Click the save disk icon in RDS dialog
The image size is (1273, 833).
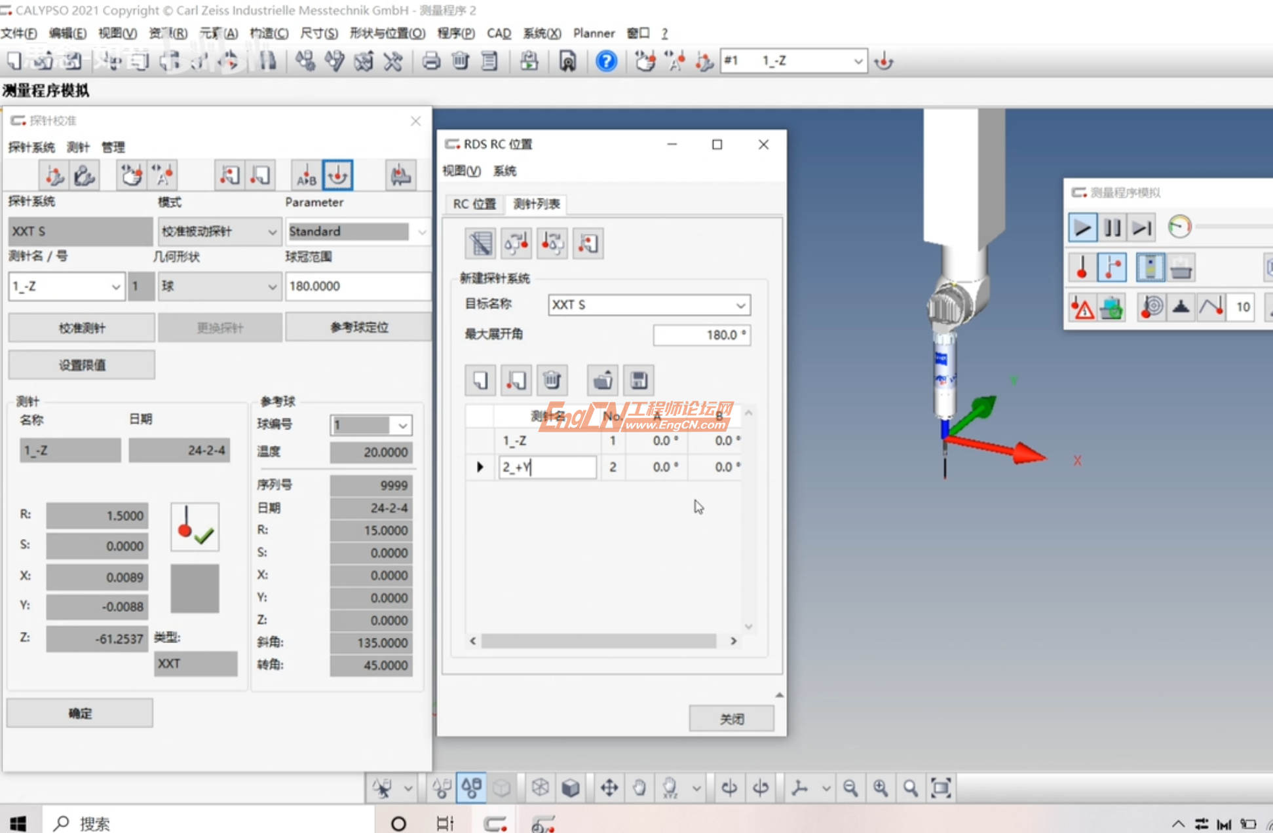coord(639,380)
